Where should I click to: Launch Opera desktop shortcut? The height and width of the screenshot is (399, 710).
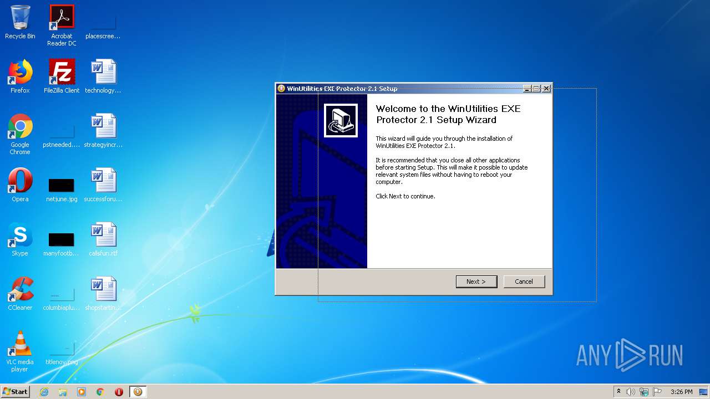tap(20, 185)
